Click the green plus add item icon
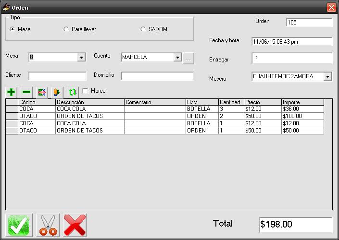339x240 pixels. [12, 92]
